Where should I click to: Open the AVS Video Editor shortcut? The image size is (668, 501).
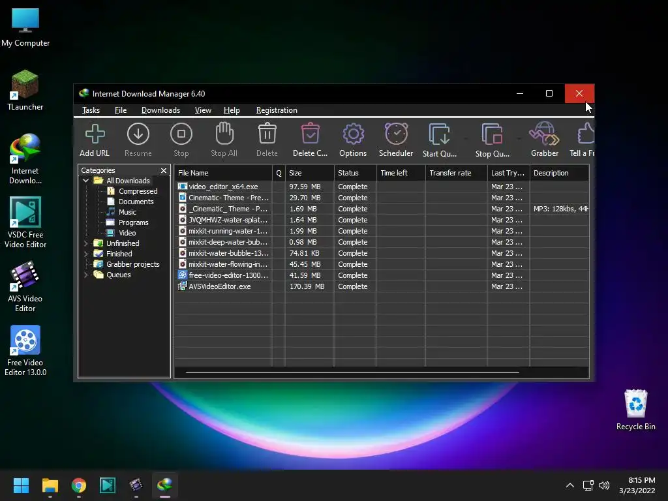click(25, 286)
